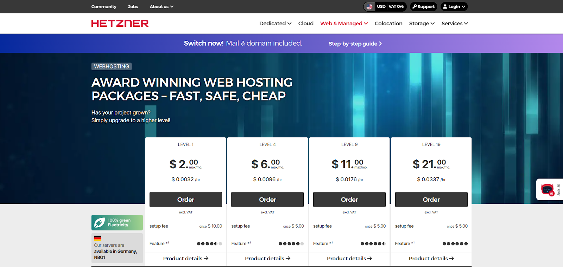Viewport: 563px width, 267px height.
Task: Click the currency flag icon
Action: [369, 7]
